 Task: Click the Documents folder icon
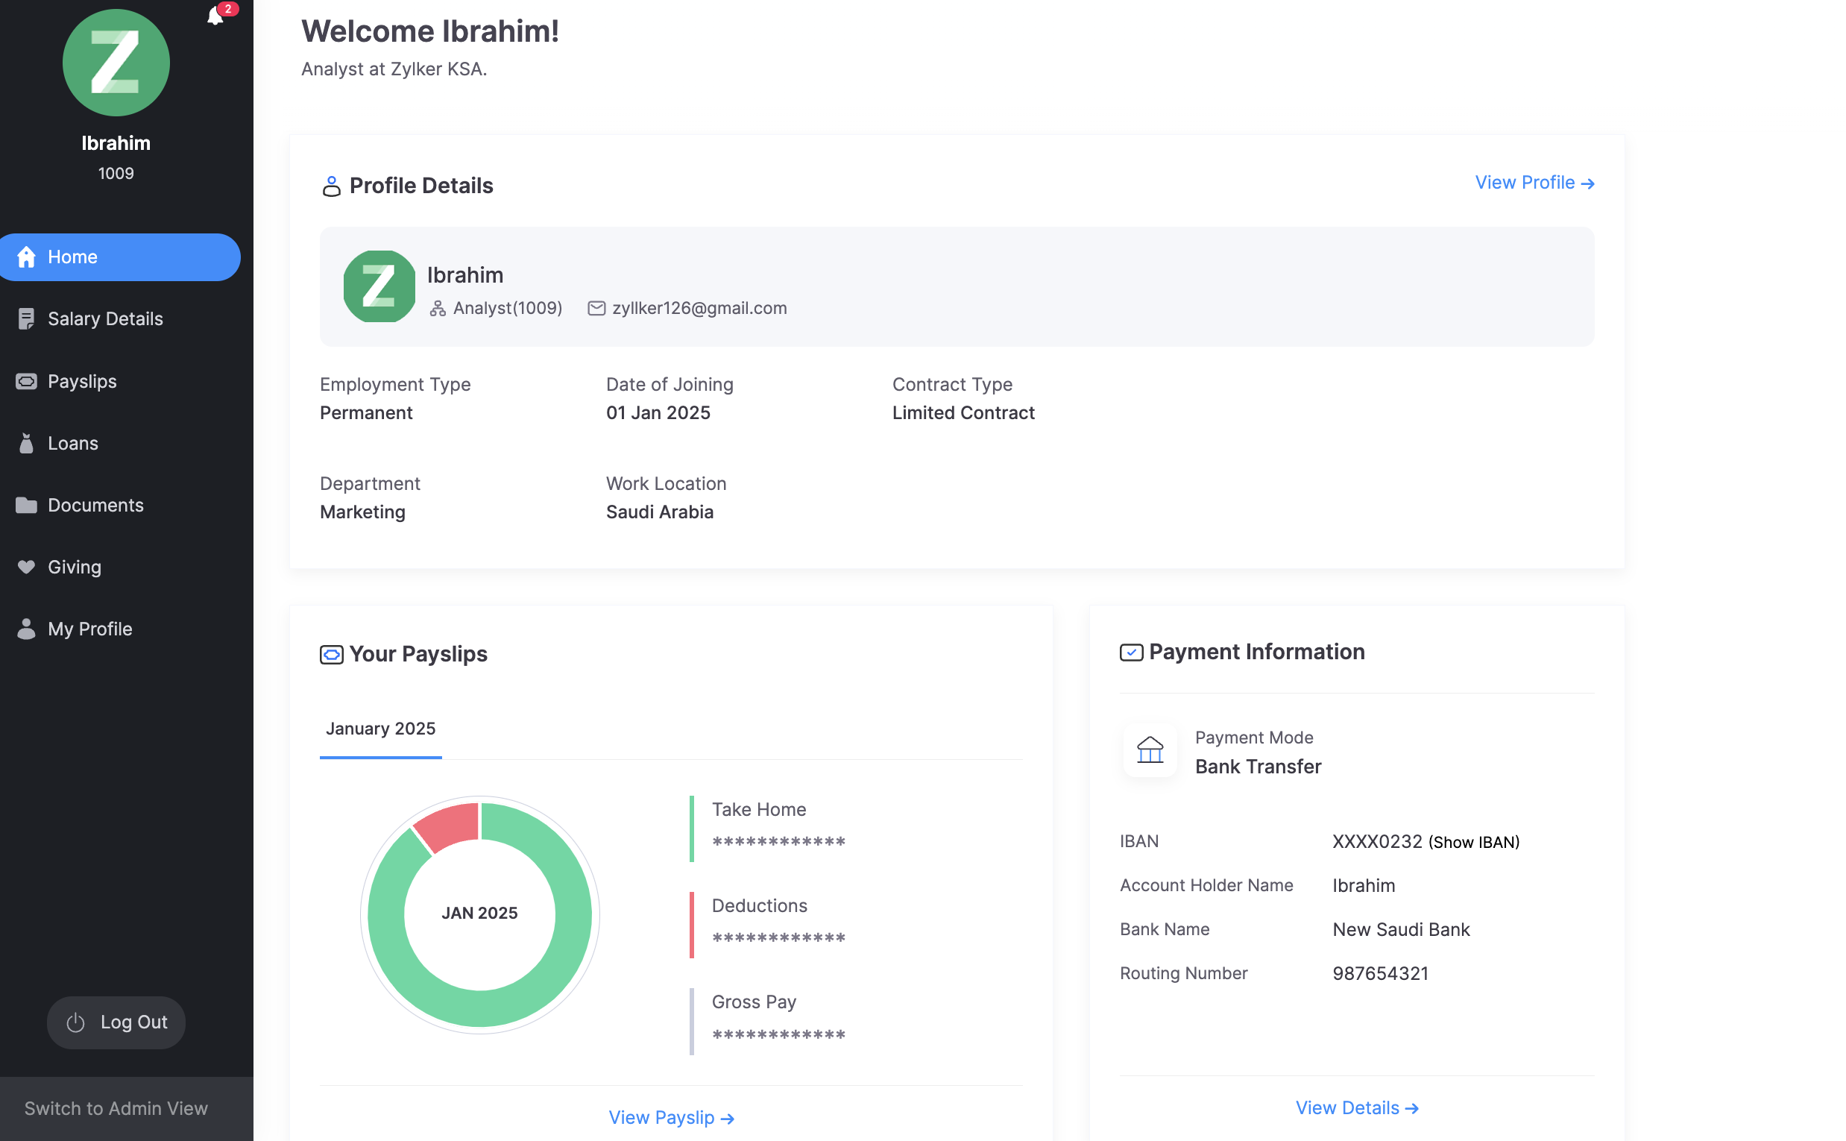(26, 506)
